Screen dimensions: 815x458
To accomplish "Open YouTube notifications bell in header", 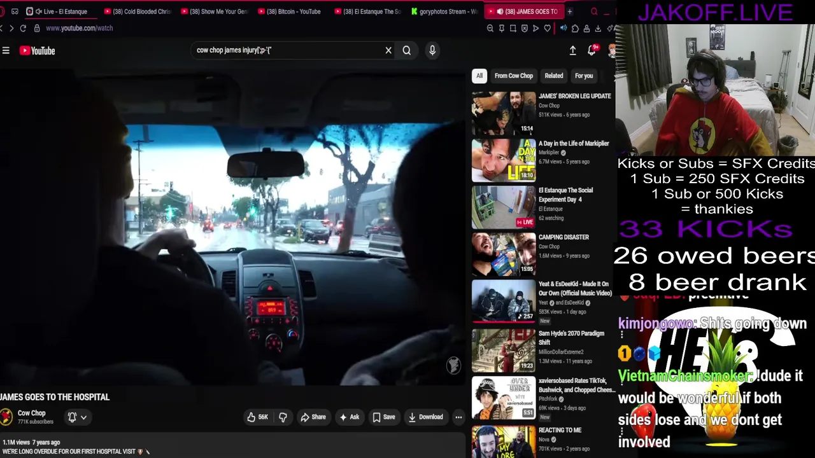I will [592, 50].
